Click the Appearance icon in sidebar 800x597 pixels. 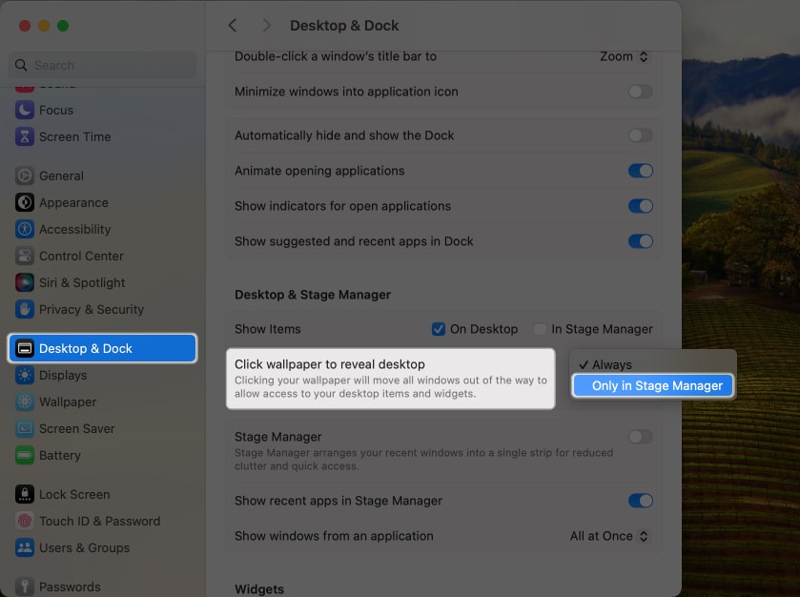pos(25,202)
